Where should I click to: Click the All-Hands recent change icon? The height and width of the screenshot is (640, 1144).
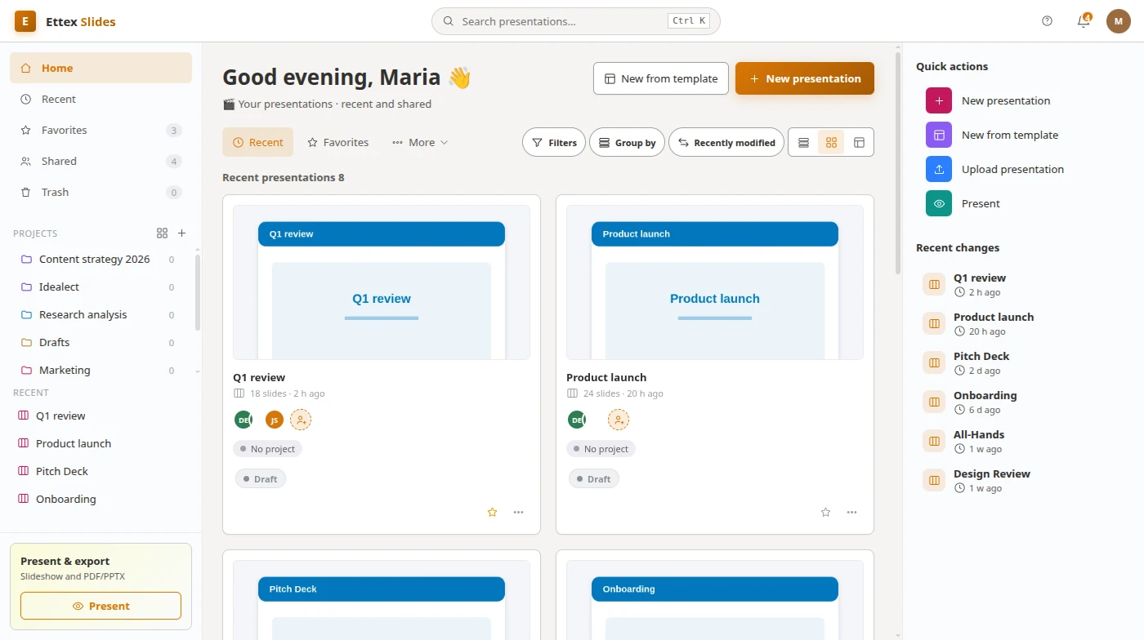[x=934, y=441]
